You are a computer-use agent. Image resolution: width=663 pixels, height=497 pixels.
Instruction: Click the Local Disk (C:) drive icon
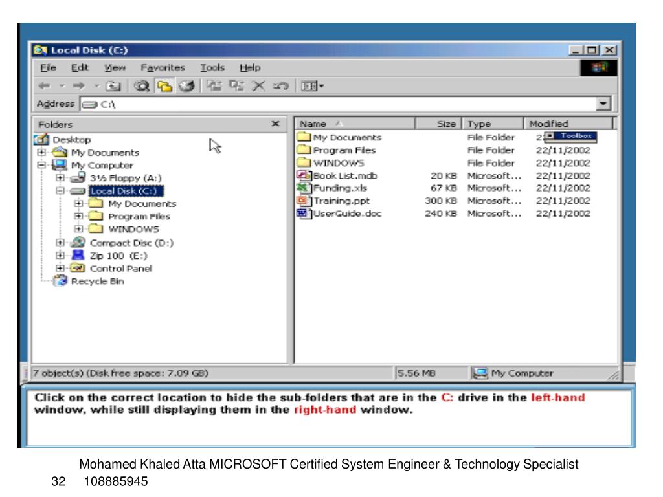pos(78,192)
